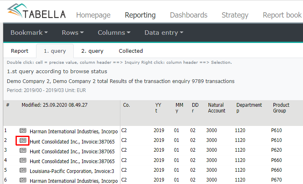The height and width of the screenshot is (184, 303).
Task: Open voucher icon in row 5
Action: point(23,170)
